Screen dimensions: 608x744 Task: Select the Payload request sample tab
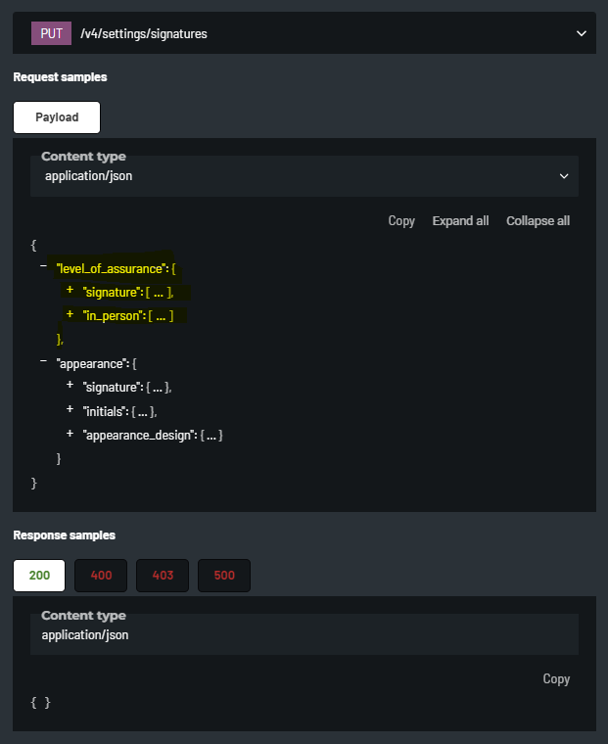pyautogui.click(x=56, y=117)
